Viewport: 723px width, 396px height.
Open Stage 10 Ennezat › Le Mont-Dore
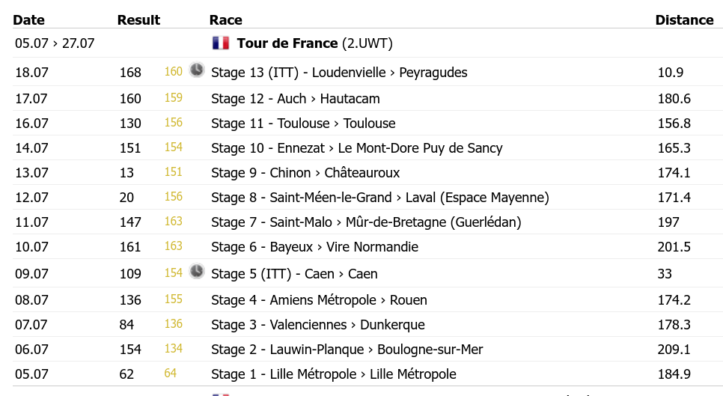point(357,148)
